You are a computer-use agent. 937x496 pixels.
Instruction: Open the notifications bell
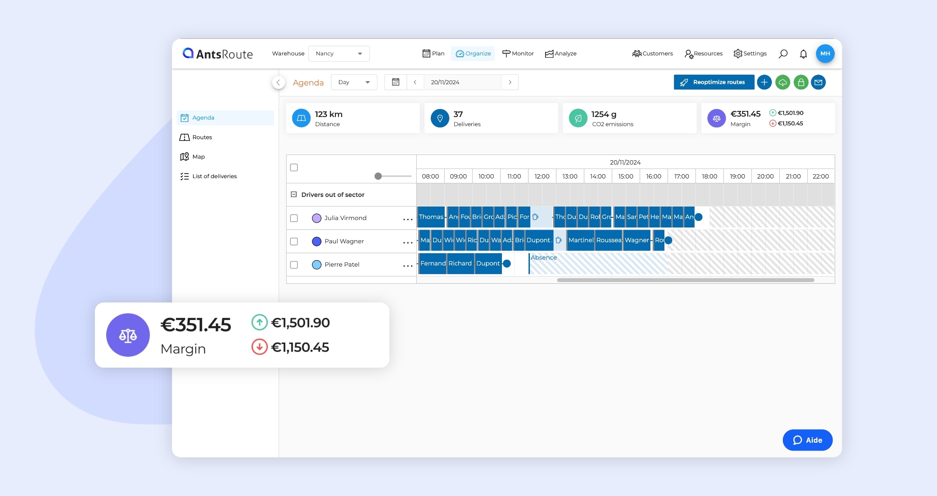(803, 54)
